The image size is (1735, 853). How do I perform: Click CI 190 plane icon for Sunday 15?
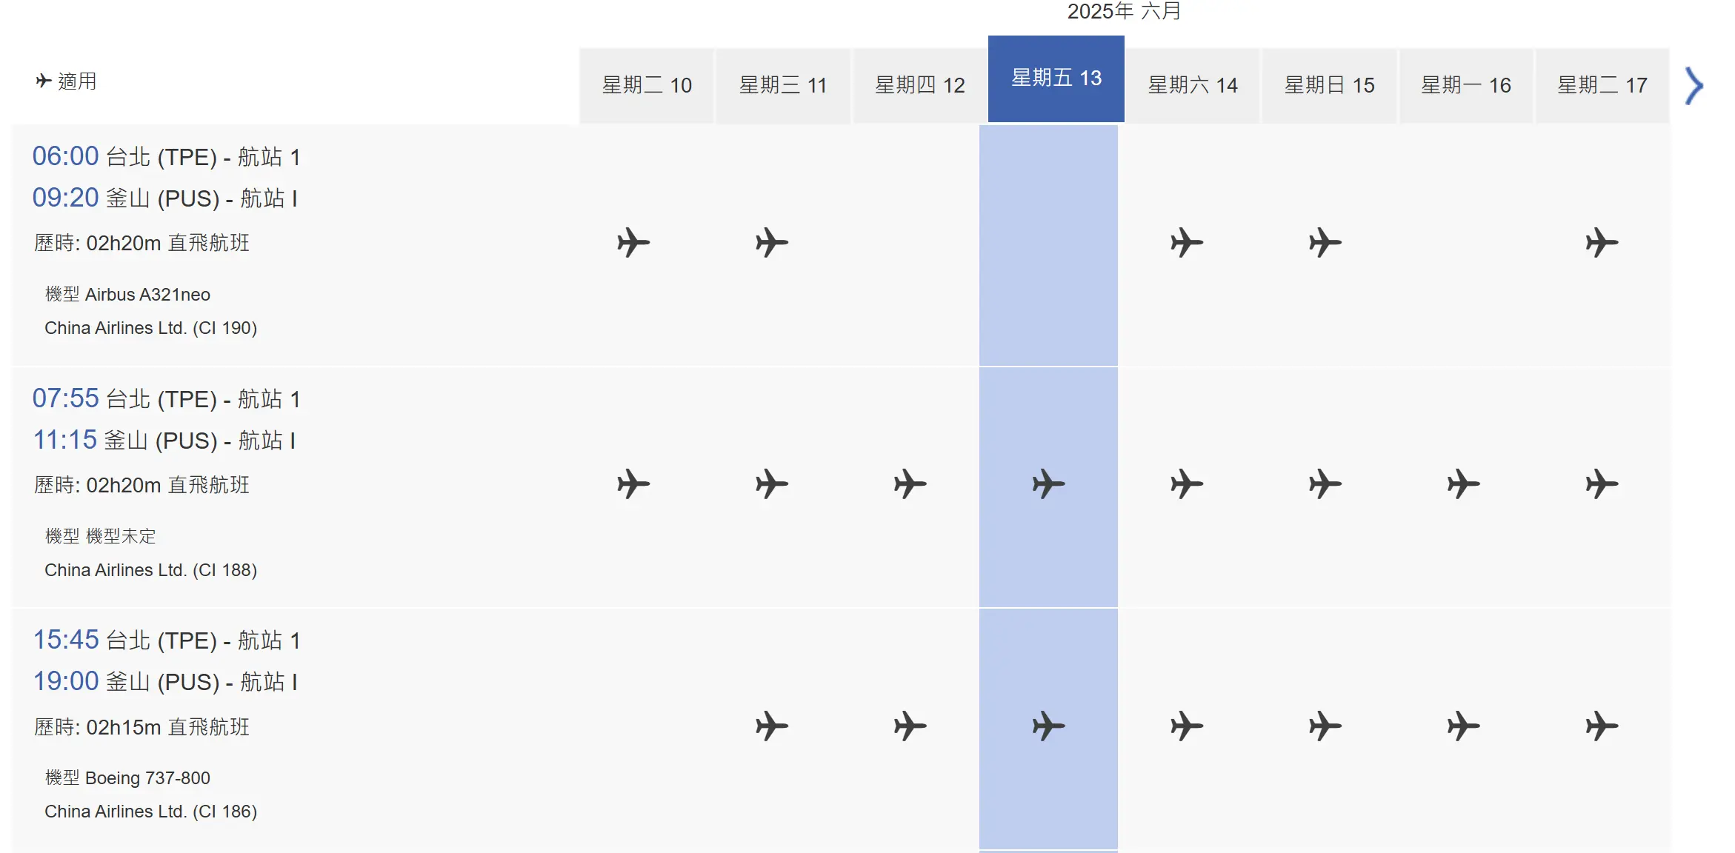[1325, 243]
